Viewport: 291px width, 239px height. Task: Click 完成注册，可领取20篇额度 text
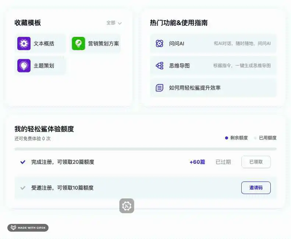pos(63,162)
